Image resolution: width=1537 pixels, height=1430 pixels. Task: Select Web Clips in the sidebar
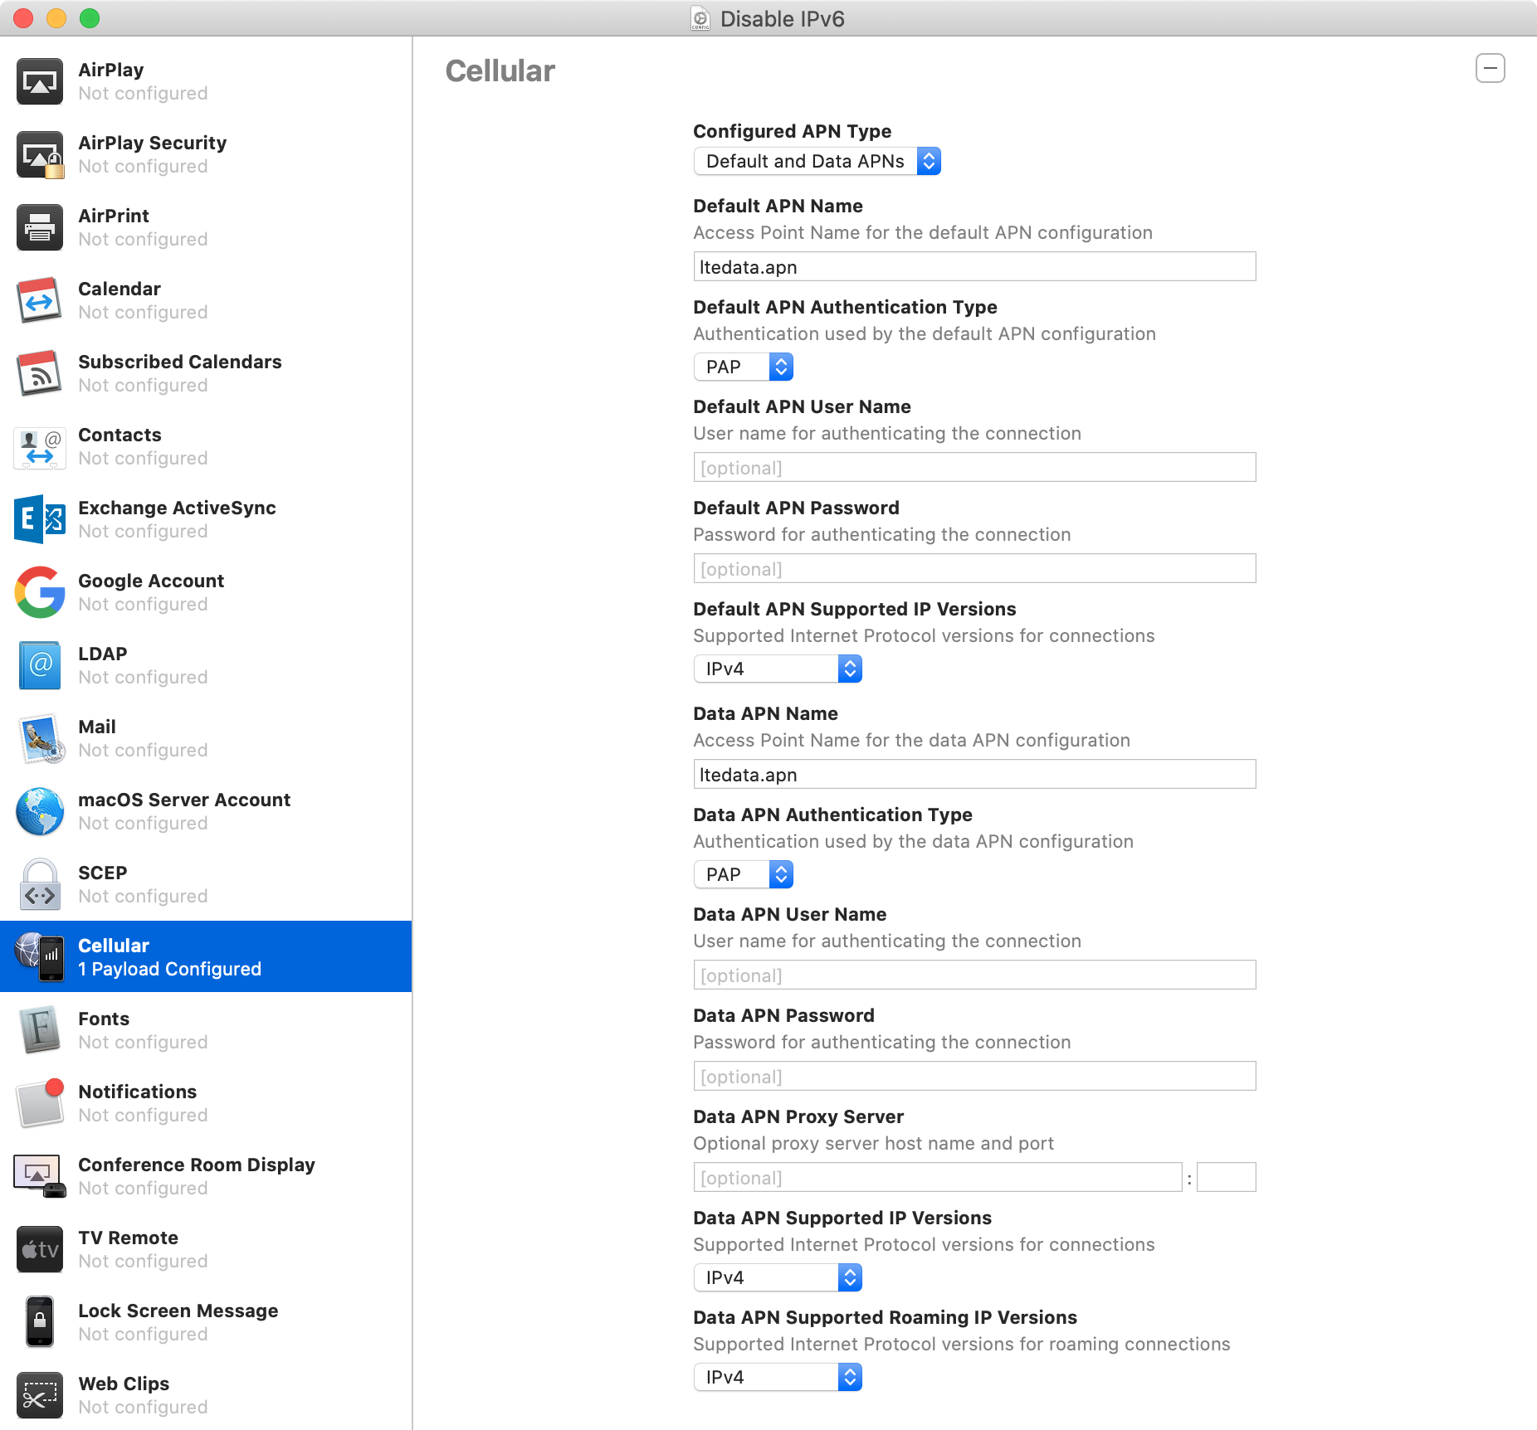tap(206, 1395)
